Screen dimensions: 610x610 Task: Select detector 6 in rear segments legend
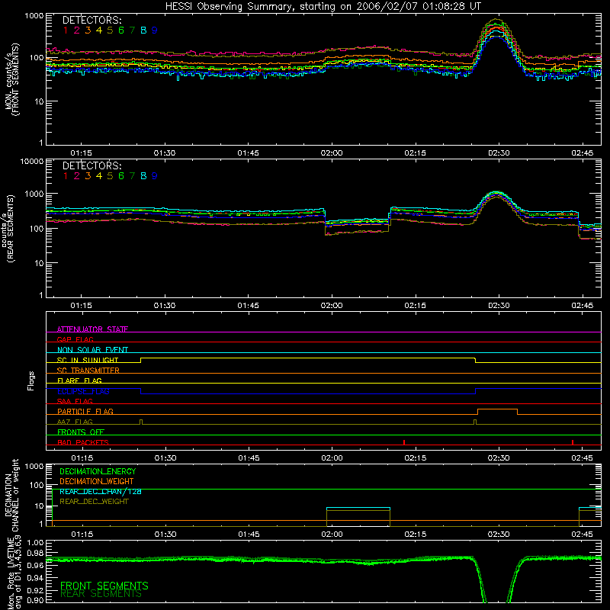tap(121, 176)
